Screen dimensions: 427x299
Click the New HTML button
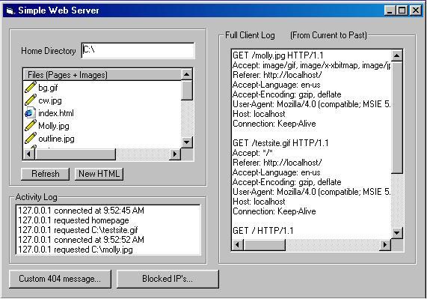(99, 174)
